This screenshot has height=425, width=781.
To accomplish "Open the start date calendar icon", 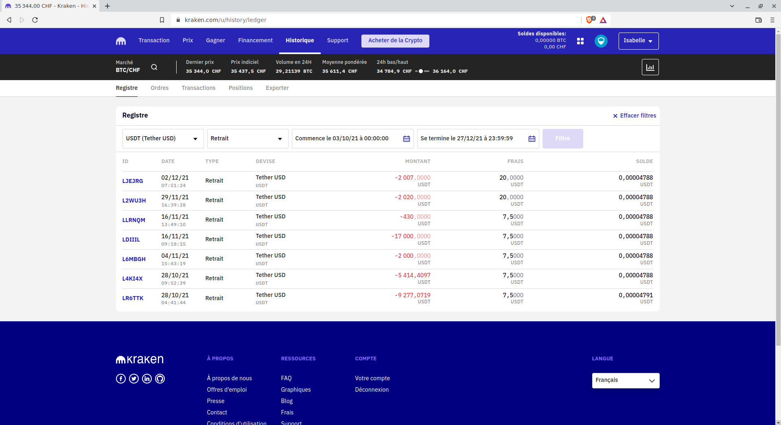I will pyautogui.click(x=406, y=139).
